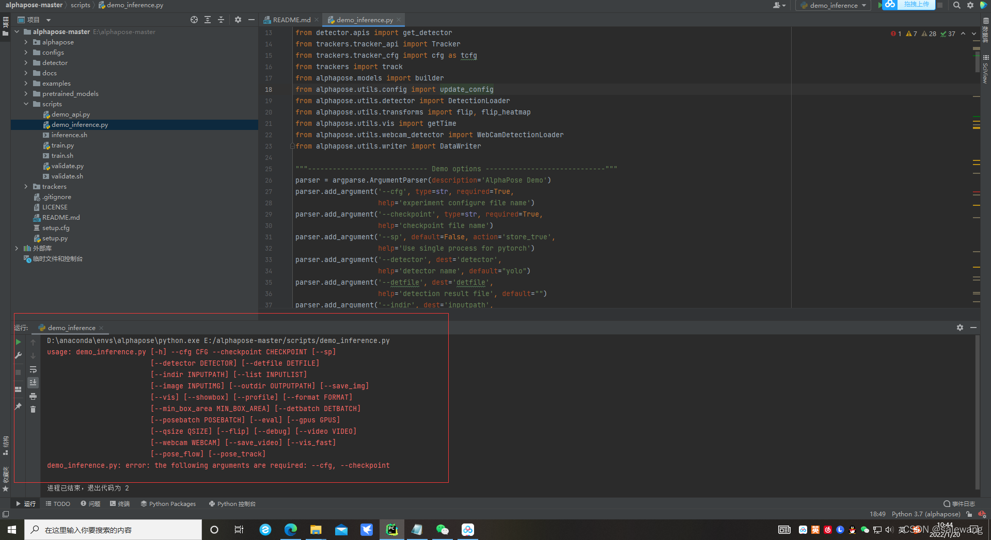The image size is (991, 540).
Task: Expand the trackers folder
Action: [26, 187]
